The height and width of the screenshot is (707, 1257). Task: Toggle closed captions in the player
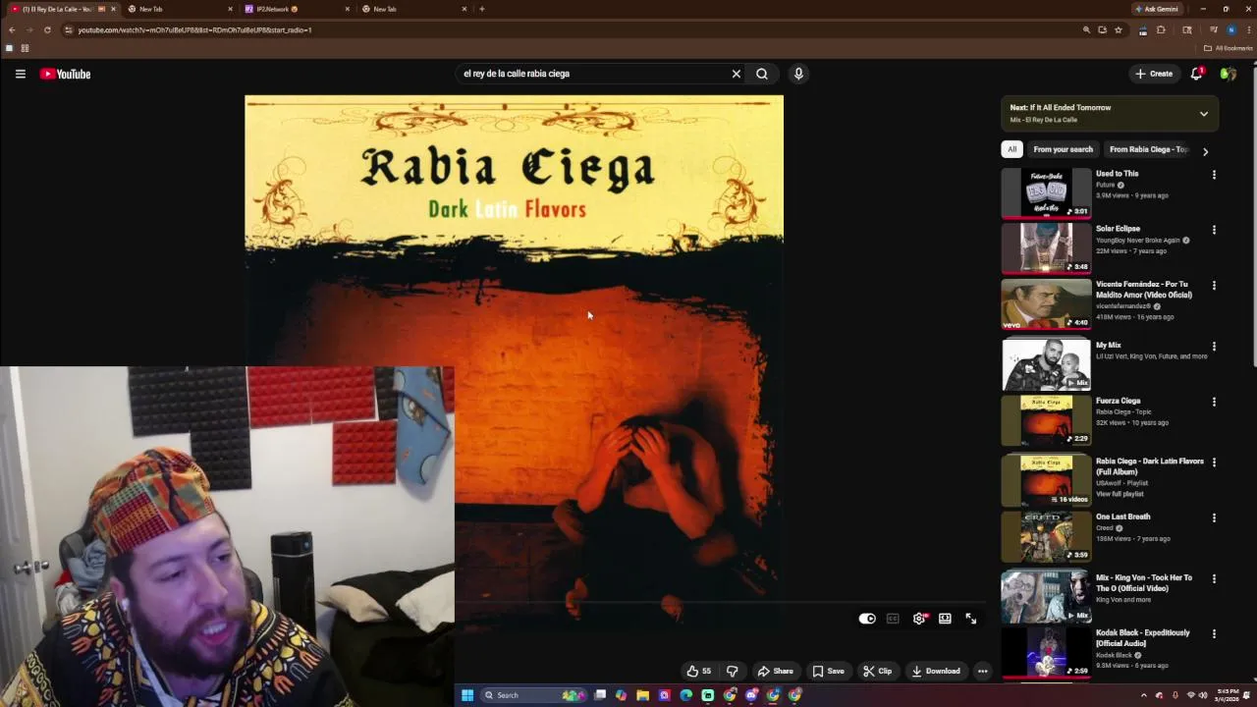pyautogui.click(x=893, y=619)
